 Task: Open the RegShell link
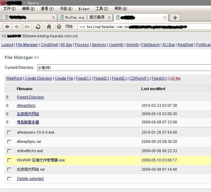(x=186, y=45)
